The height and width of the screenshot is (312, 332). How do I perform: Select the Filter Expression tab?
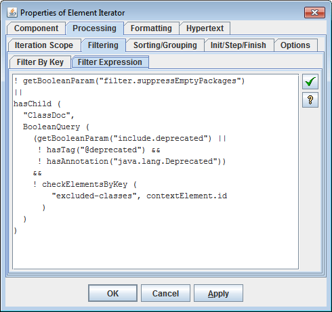coord(110,62)
